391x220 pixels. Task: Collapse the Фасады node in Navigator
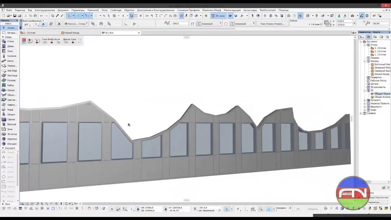point(364,61)
